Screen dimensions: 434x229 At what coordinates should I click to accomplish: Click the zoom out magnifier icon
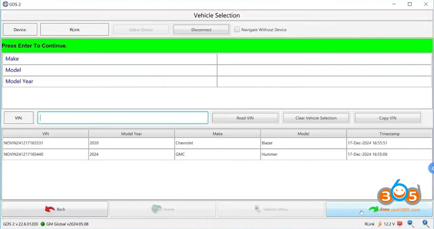click(411, 224)
